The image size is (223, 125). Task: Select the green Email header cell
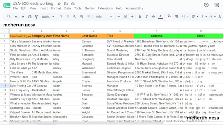coord(201,36)
